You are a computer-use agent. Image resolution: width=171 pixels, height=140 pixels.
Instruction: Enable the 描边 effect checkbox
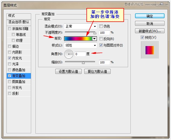[x=9, y=46]
